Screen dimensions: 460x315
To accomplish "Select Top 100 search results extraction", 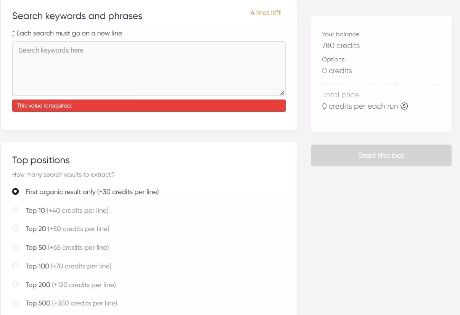I will pos(16,266).
